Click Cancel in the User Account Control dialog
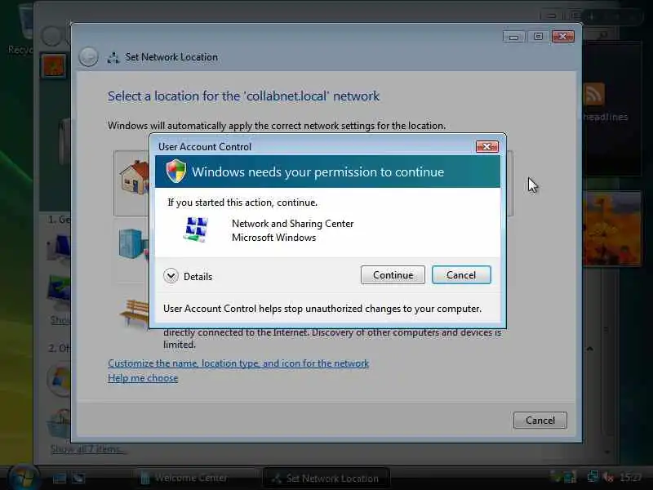The height and width of the screenshot is (490, 653). point(461,275)
